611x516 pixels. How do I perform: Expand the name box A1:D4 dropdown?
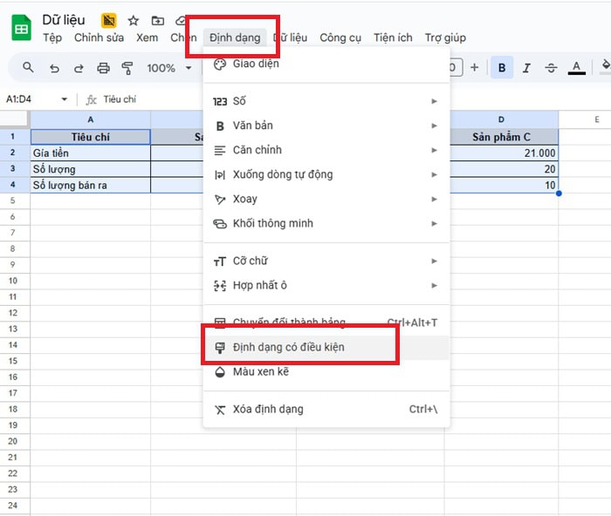pyautogui.click(x=65, y=99)
